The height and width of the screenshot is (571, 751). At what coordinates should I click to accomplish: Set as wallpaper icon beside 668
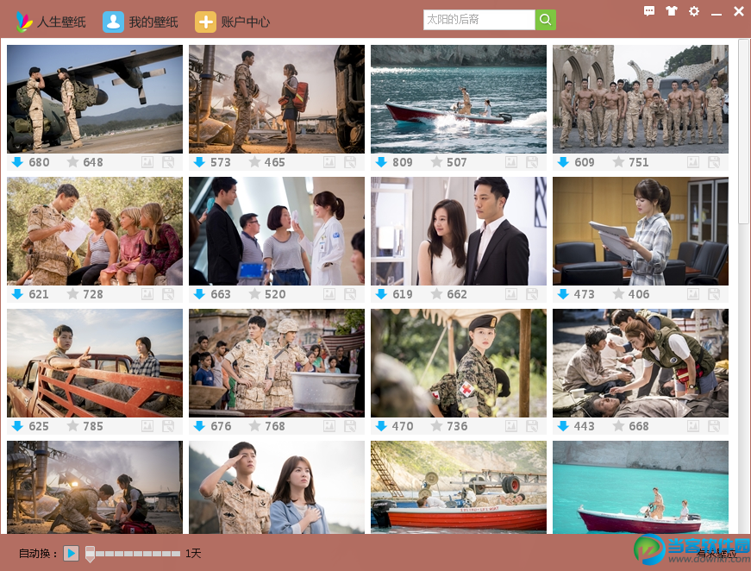tap(693, 426)
